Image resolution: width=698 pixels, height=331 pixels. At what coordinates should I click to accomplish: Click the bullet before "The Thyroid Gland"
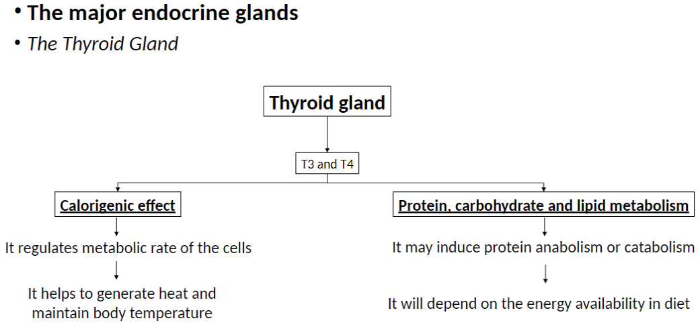(x=17, y=43)
